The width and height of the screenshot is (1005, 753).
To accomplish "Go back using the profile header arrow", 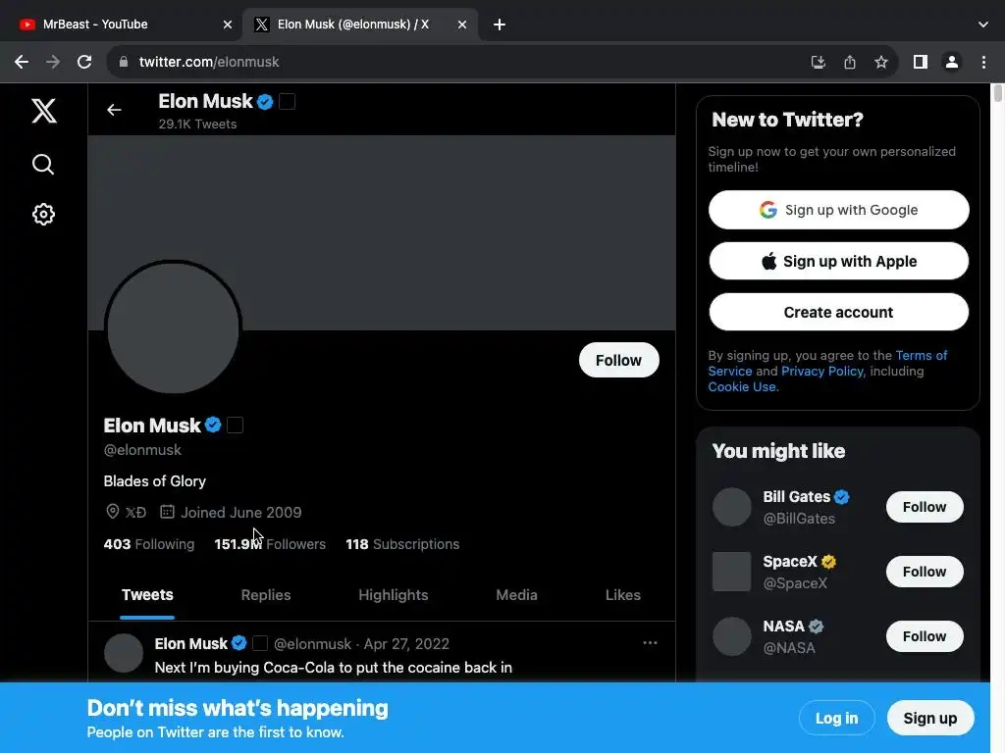I will tap(114, 110).
